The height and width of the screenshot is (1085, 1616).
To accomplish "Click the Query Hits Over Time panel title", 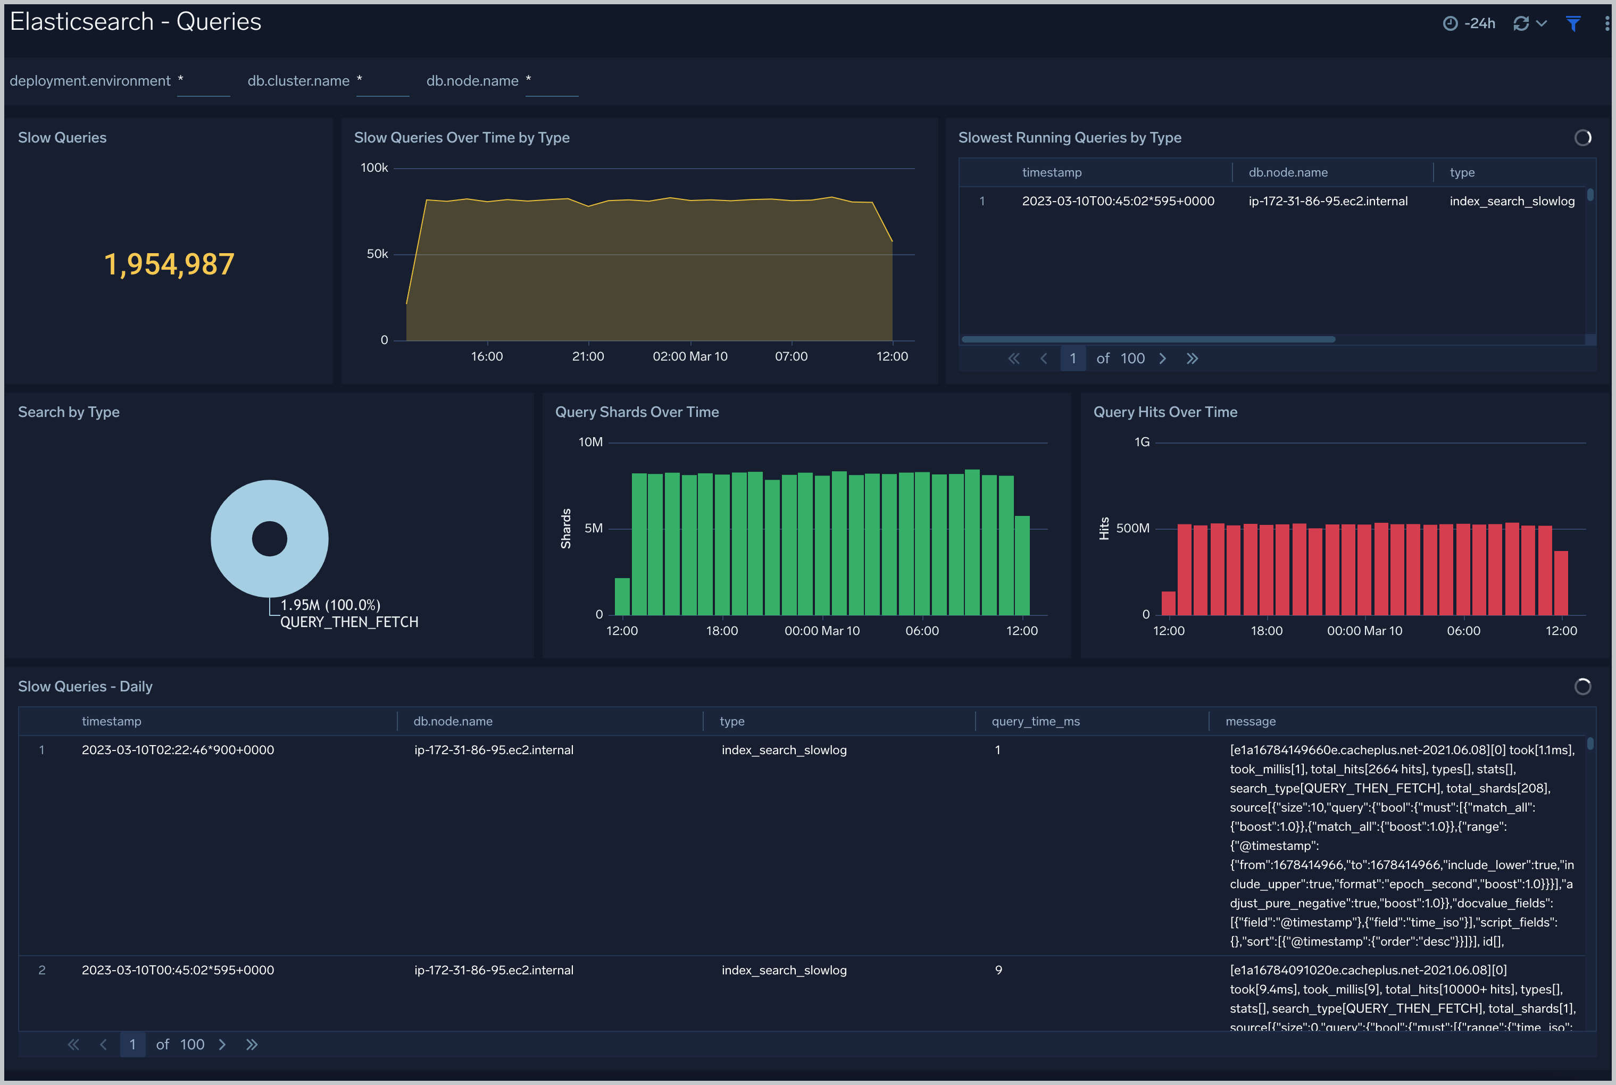I will (x=1165, y=412).
